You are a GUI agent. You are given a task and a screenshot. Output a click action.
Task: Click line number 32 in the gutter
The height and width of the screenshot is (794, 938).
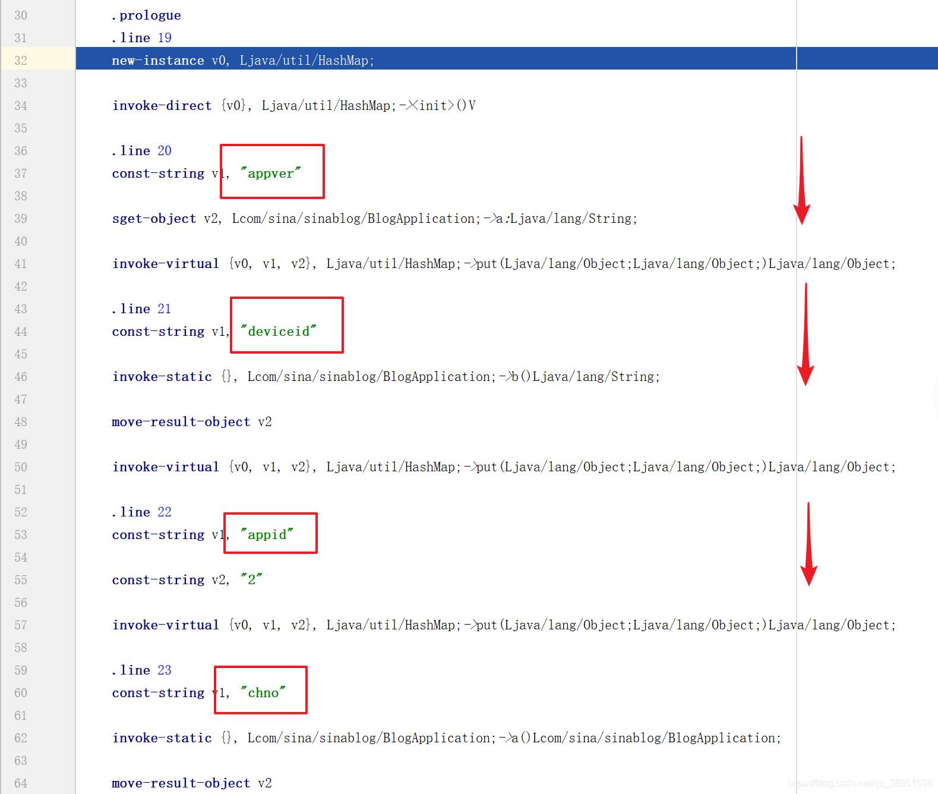tap(21, 61)
